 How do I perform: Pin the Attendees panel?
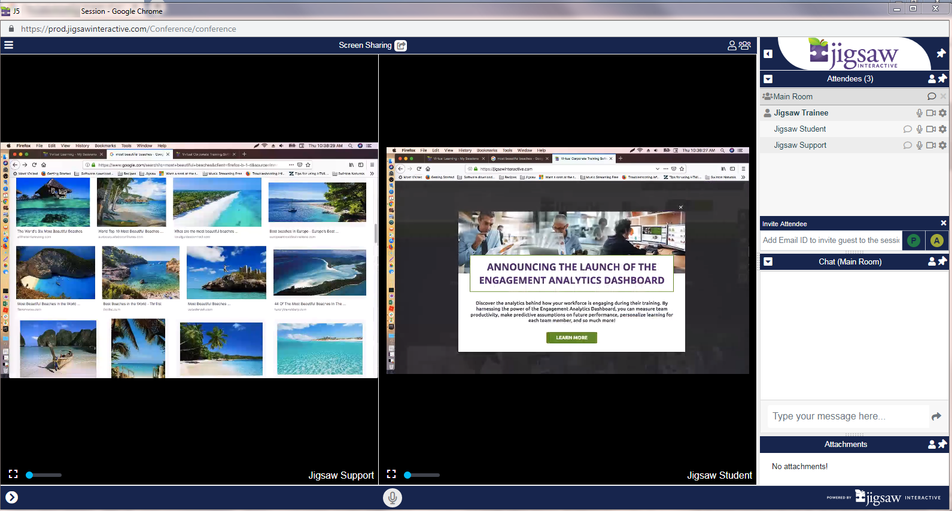(942, 78)
